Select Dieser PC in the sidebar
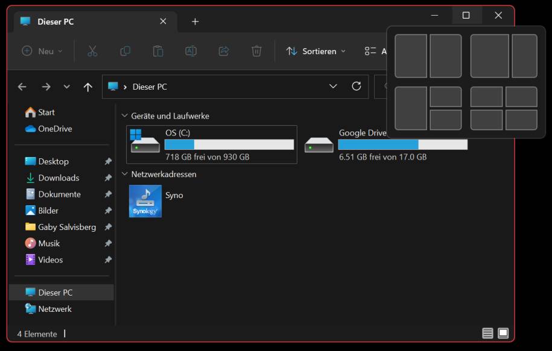 point(62,293)
